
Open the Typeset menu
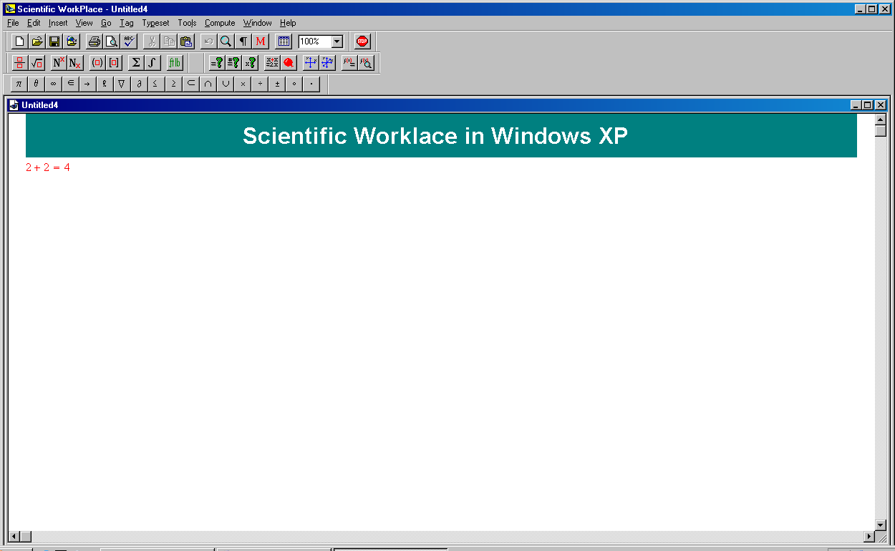(156, 23)
